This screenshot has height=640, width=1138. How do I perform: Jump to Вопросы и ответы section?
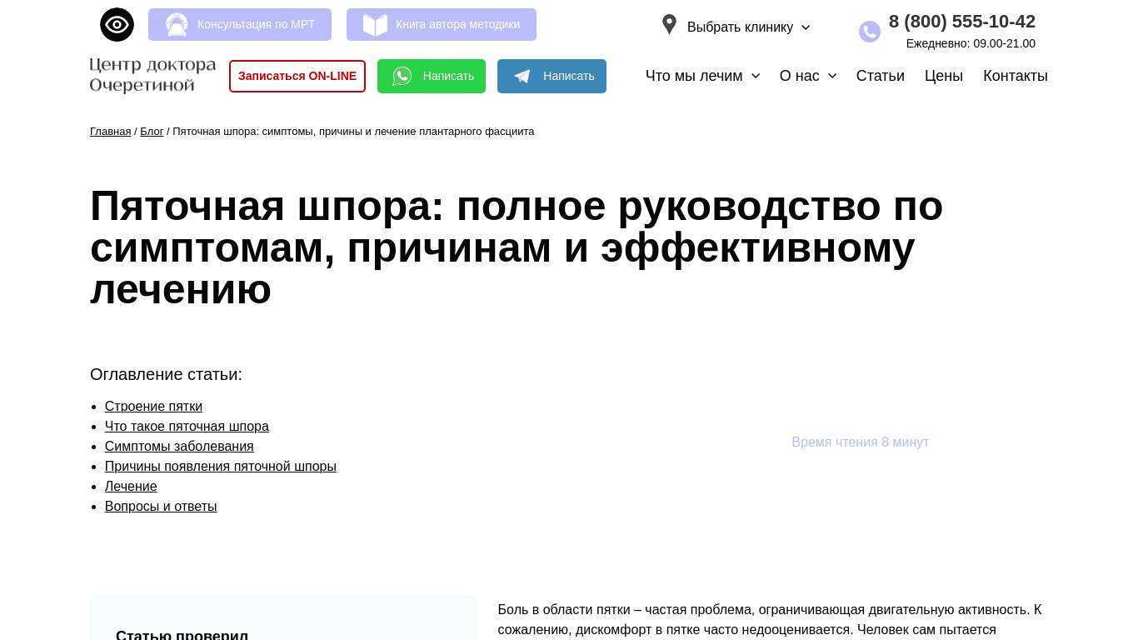[161, 507]
